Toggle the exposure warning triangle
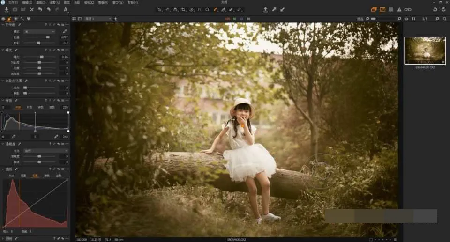This screenshot has height=242, width=450. (x=399, y=10)
